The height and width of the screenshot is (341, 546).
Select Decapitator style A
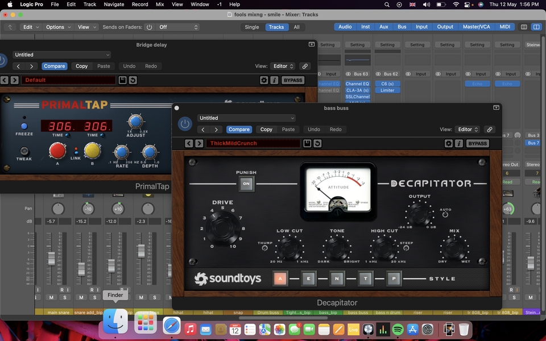click(280, 278)
